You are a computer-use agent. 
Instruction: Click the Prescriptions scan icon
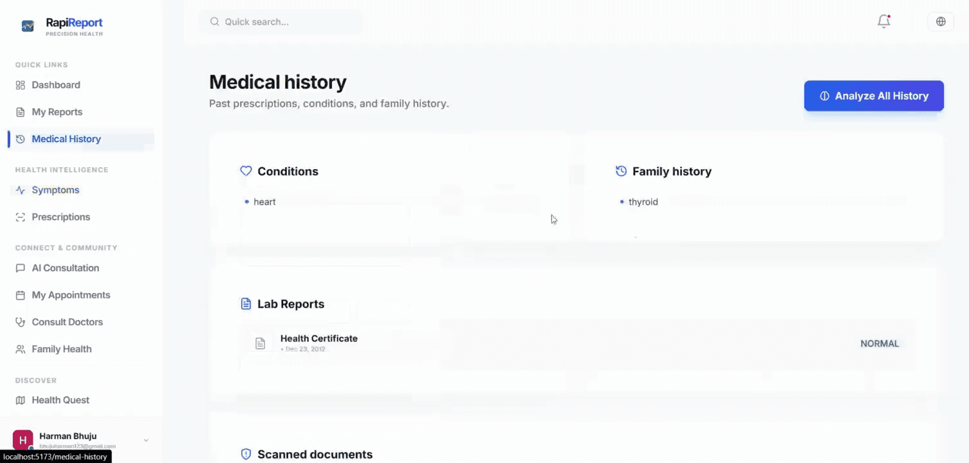point(20,217)
